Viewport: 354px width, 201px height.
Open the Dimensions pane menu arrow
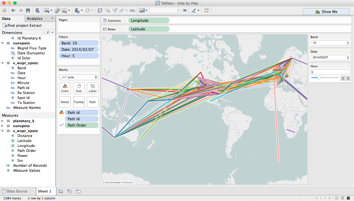pyautogui.click(x=53, y=33)
